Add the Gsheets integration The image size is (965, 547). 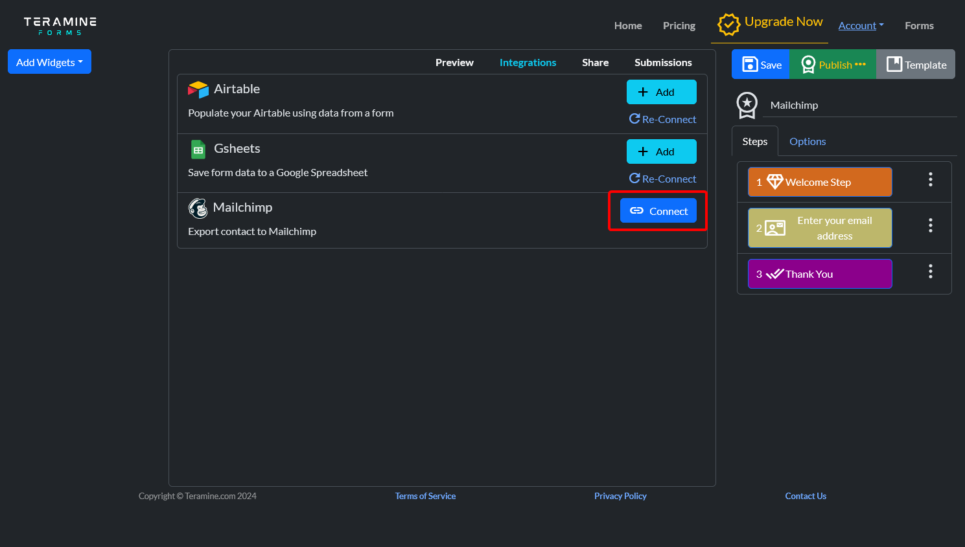tap(662, 151)
